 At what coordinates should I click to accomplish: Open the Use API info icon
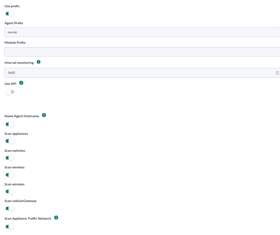pyautogui.click(x=21, y=83)
